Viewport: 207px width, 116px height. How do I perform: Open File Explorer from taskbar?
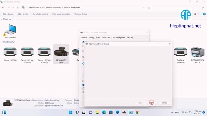pos(97,112)
